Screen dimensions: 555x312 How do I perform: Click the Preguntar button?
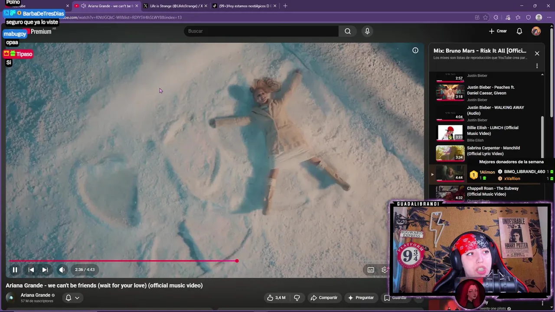361,298
